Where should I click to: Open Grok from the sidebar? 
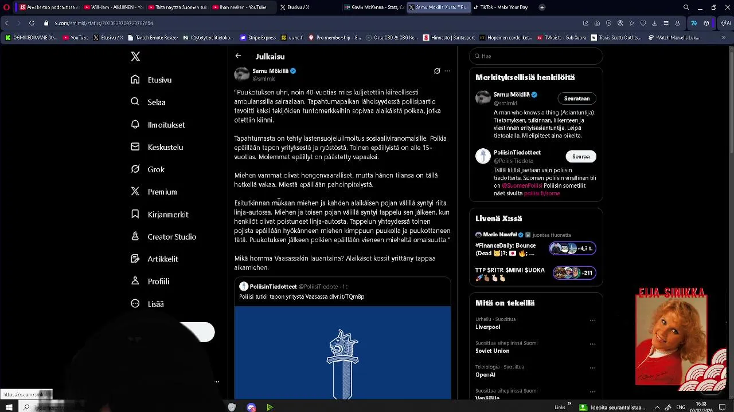pyautogui.click(x=147, y=169)
